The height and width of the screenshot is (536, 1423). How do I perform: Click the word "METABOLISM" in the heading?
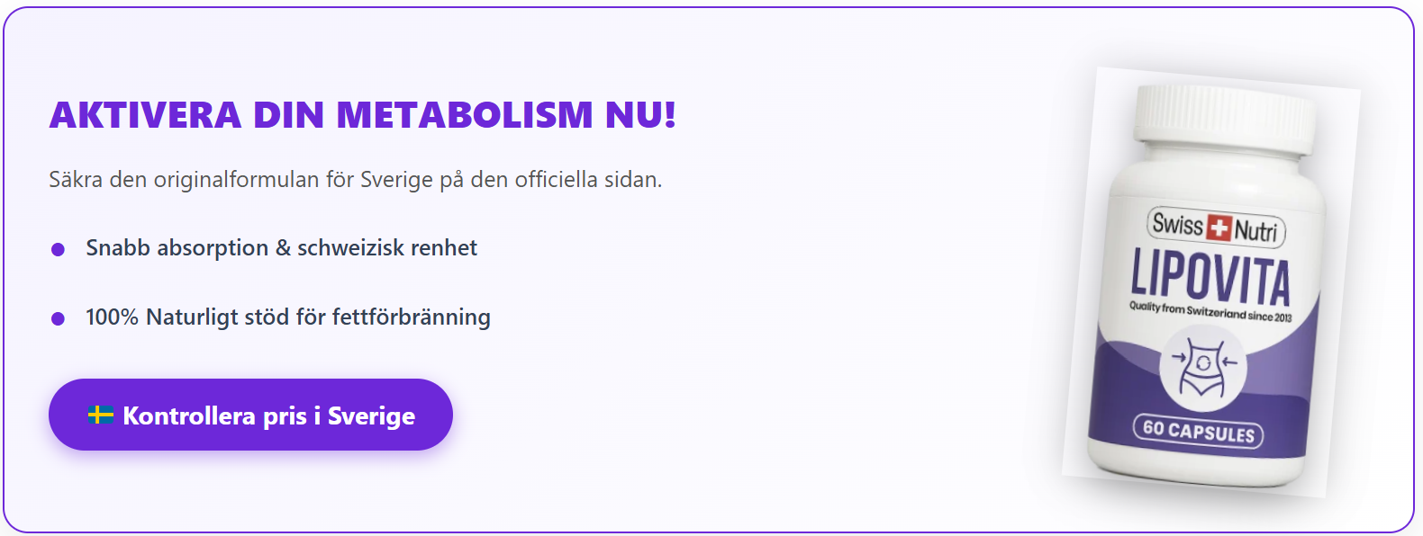point(465,115)
